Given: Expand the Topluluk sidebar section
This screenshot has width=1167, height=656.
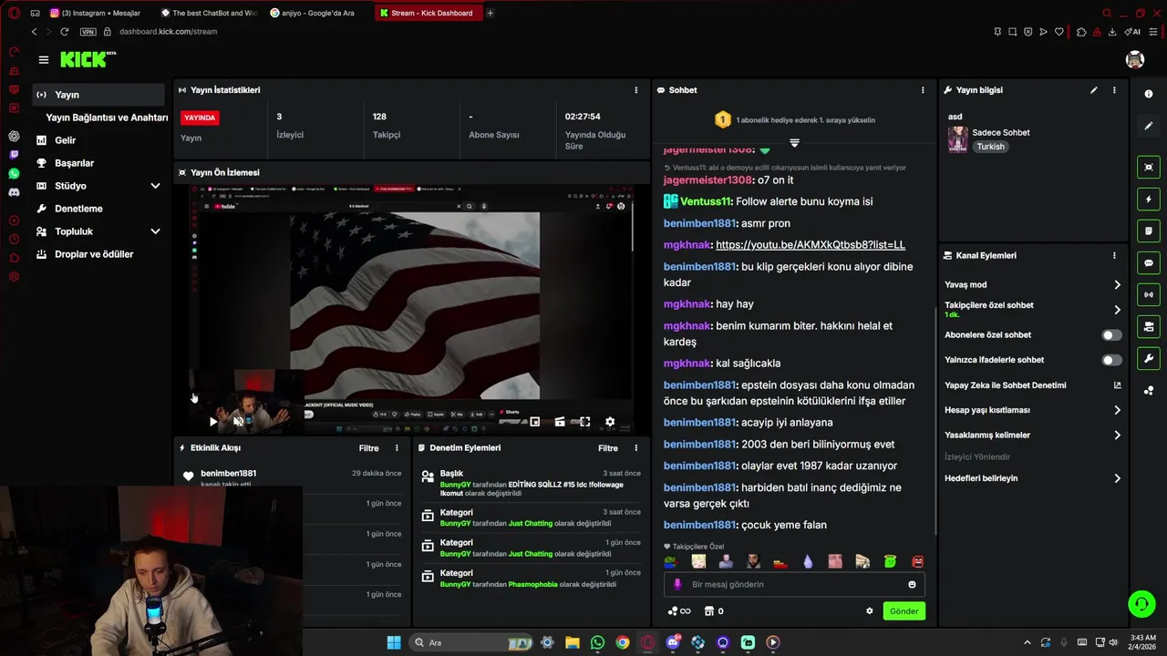Looking at the screenshot, I should tap(155, 231).
